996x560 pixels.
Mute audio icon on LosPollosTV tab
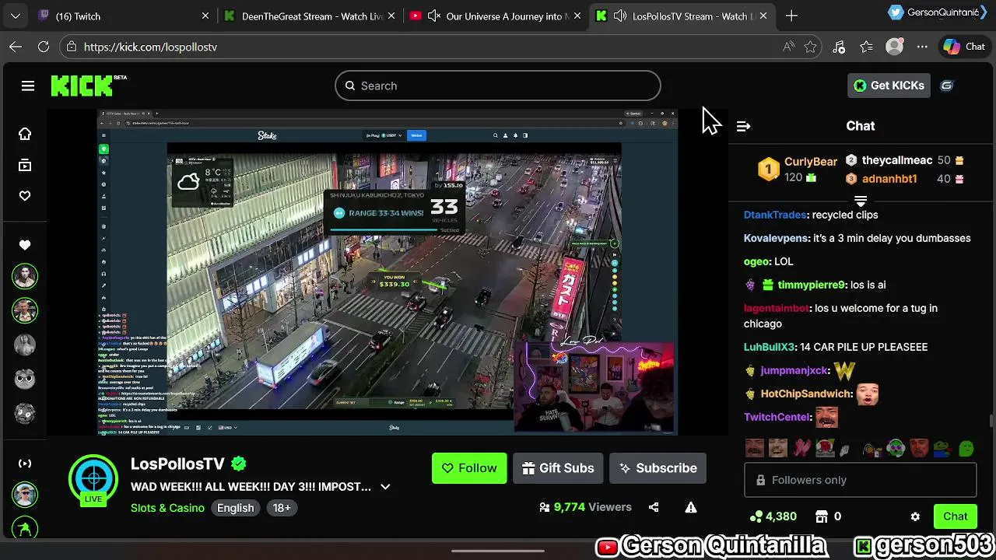[x=620, y=16]
